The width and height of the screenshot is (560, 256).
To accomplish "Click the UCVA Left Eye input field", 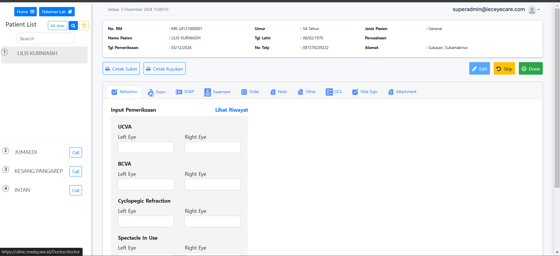I will pyautogui.click(x=146, y=148).
